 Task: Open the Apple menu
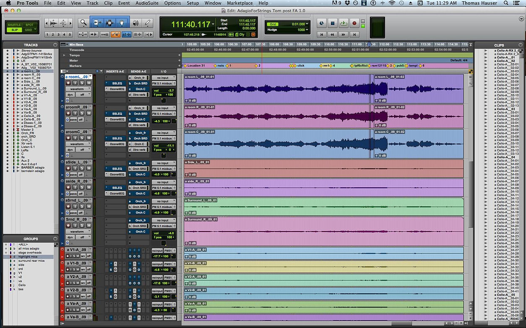(x=8, y=3)
